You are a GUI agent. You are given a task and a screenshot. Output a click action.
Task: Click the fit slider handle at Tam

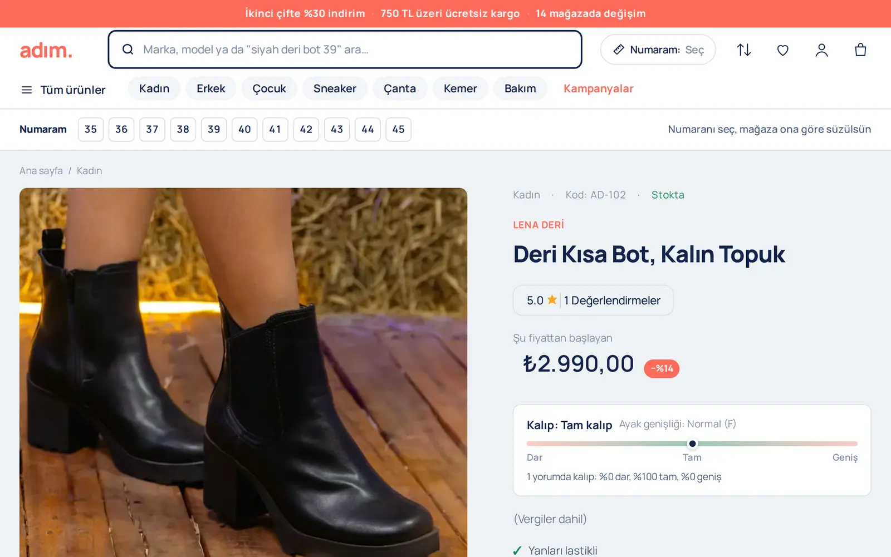[x=692, y=443]
